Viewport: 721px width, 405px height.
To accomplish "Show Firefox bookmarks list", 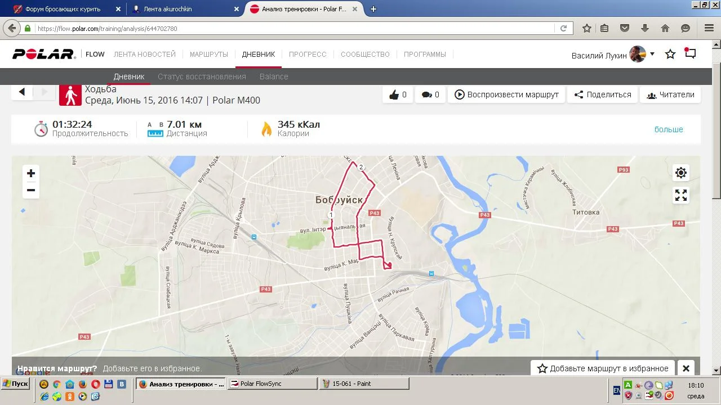I will 604,28.
